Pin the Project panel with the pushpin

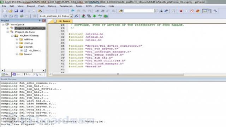pyautogui.click(x=40, y=20)
